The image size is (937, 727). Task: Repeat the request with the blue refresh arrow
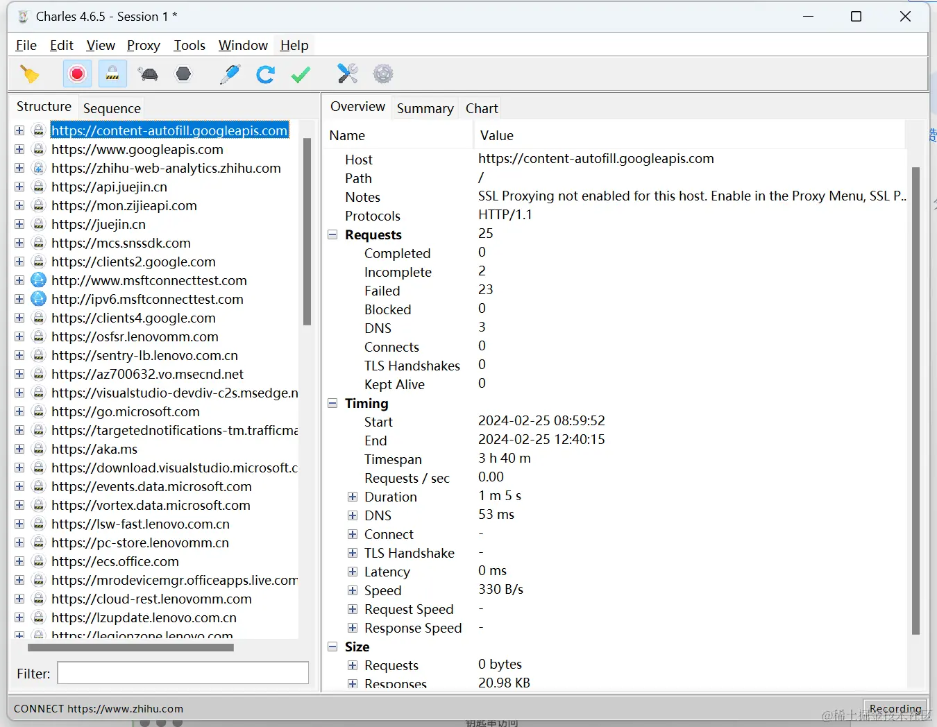coord(265,74)
